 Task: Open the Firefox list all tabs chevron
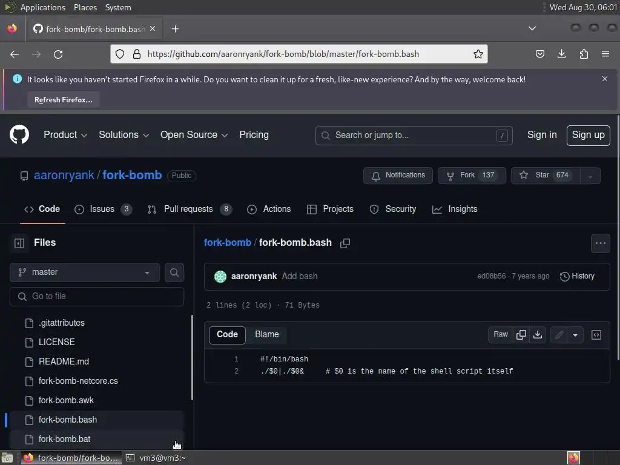[x=532, y=28]
